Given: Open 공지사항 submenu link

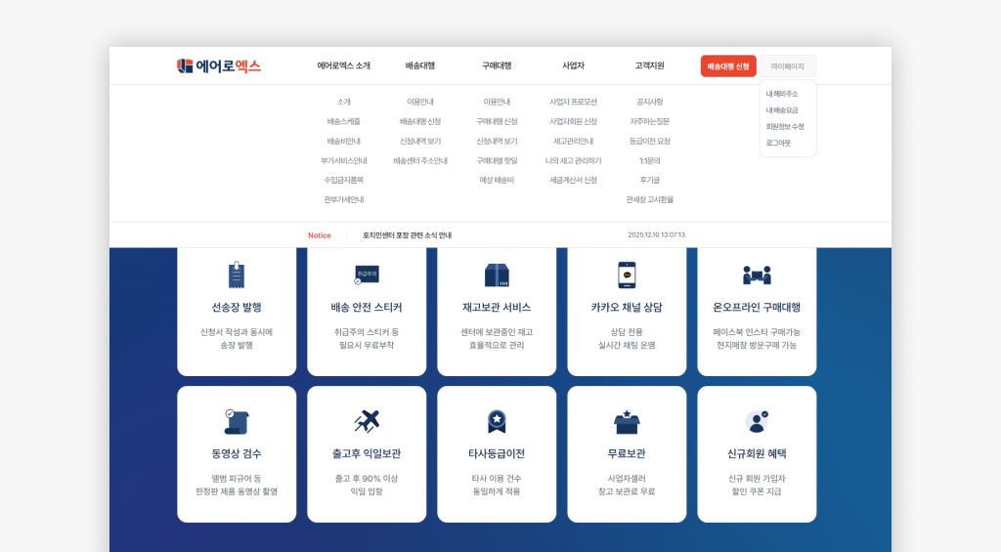Looking at the screenshot, I should coord(650,103).
